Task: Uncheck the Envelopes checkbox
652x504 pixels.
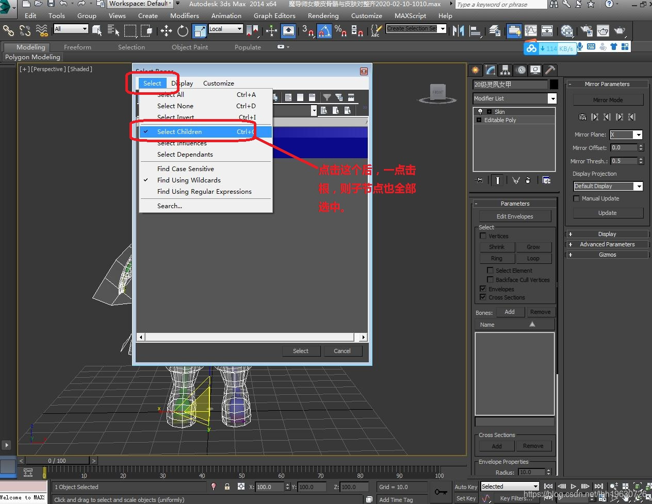Action: (483, 289)
